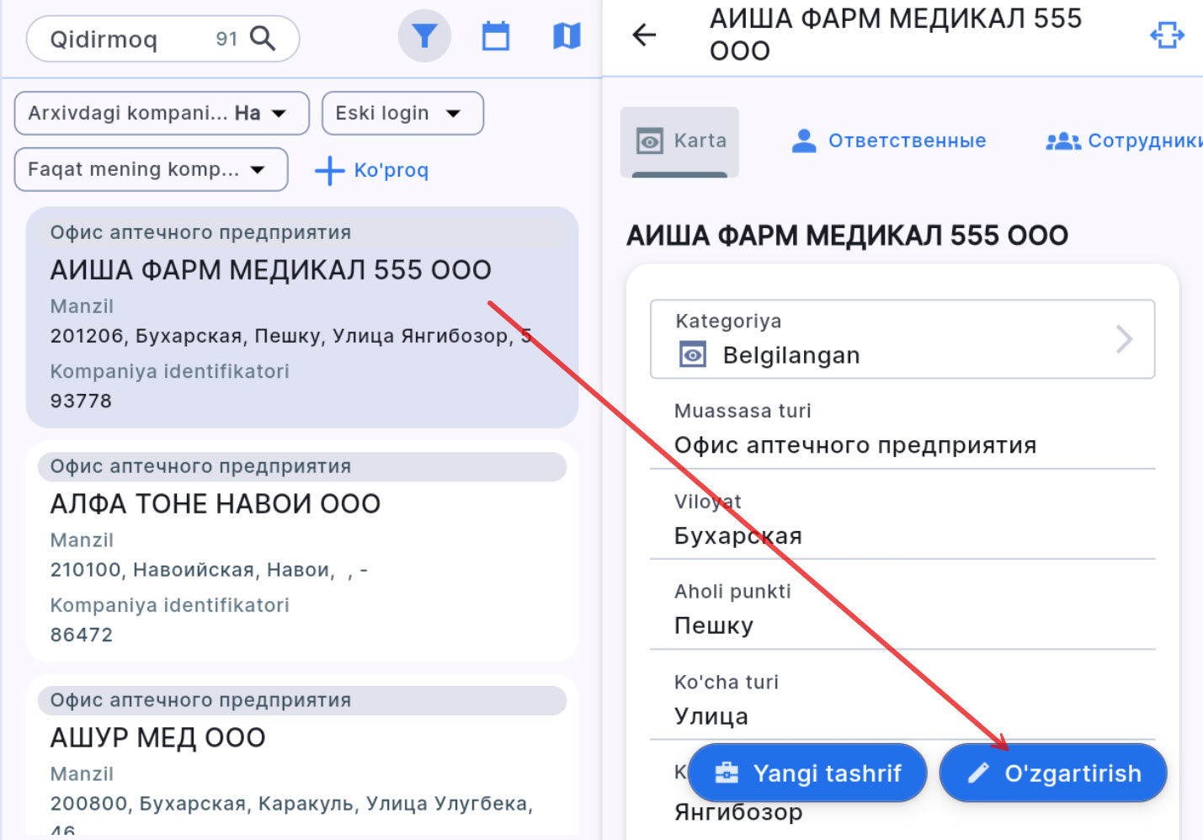The width and height of the screenshot is (1203, 840).
Task: Open the Faqat mening kompaniyalarim dropdown
Action: [151, 169]
